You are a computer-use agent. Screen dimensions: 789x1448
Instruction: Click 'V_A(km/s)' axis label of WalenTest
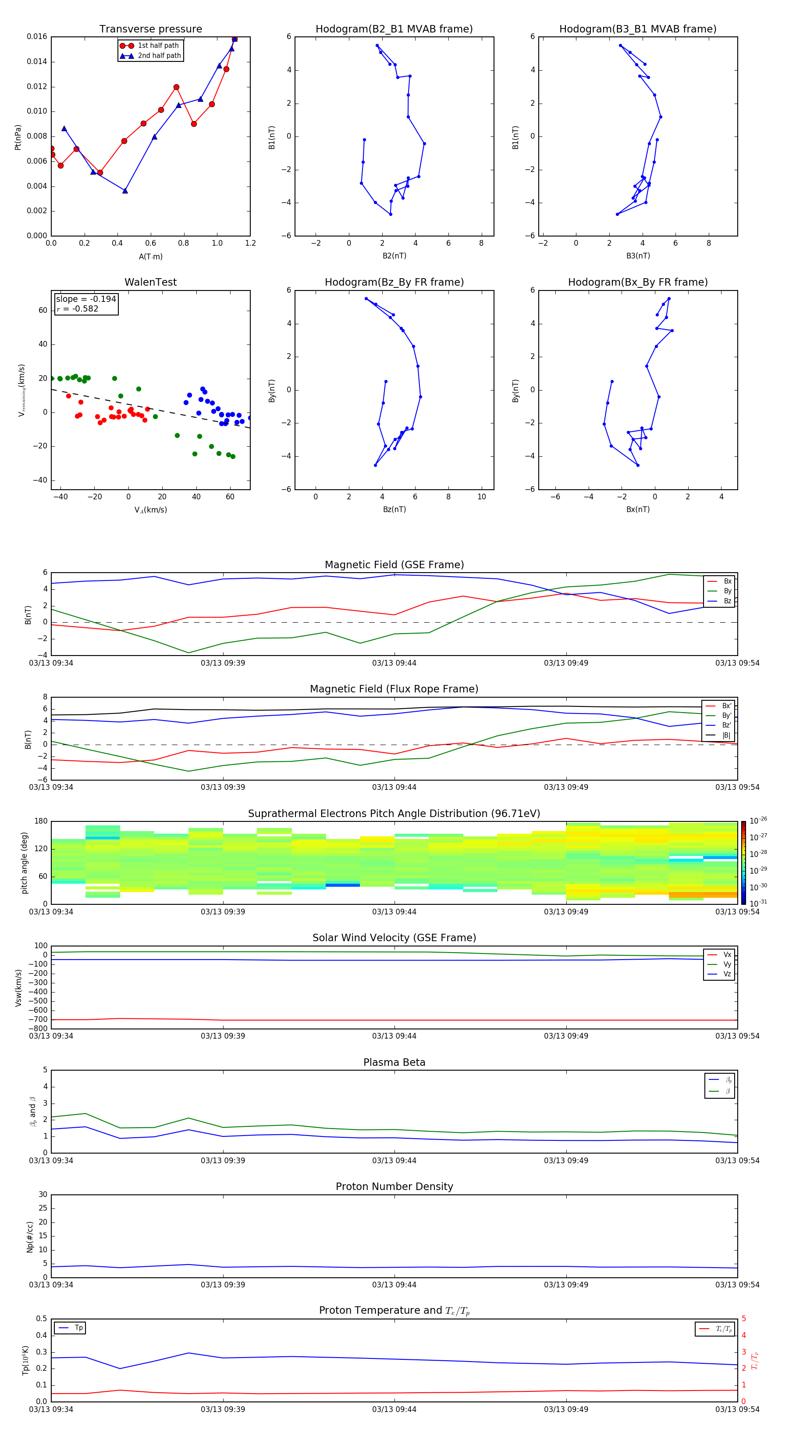pos(150,510)
